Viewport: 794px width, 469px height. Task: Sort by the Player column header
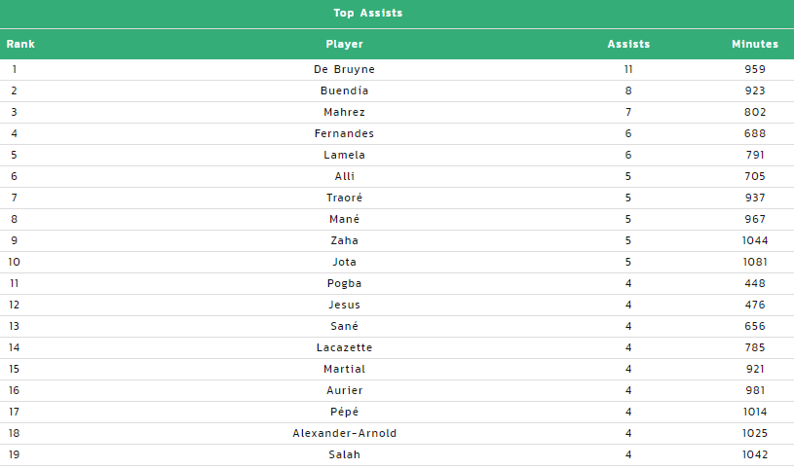344,44
